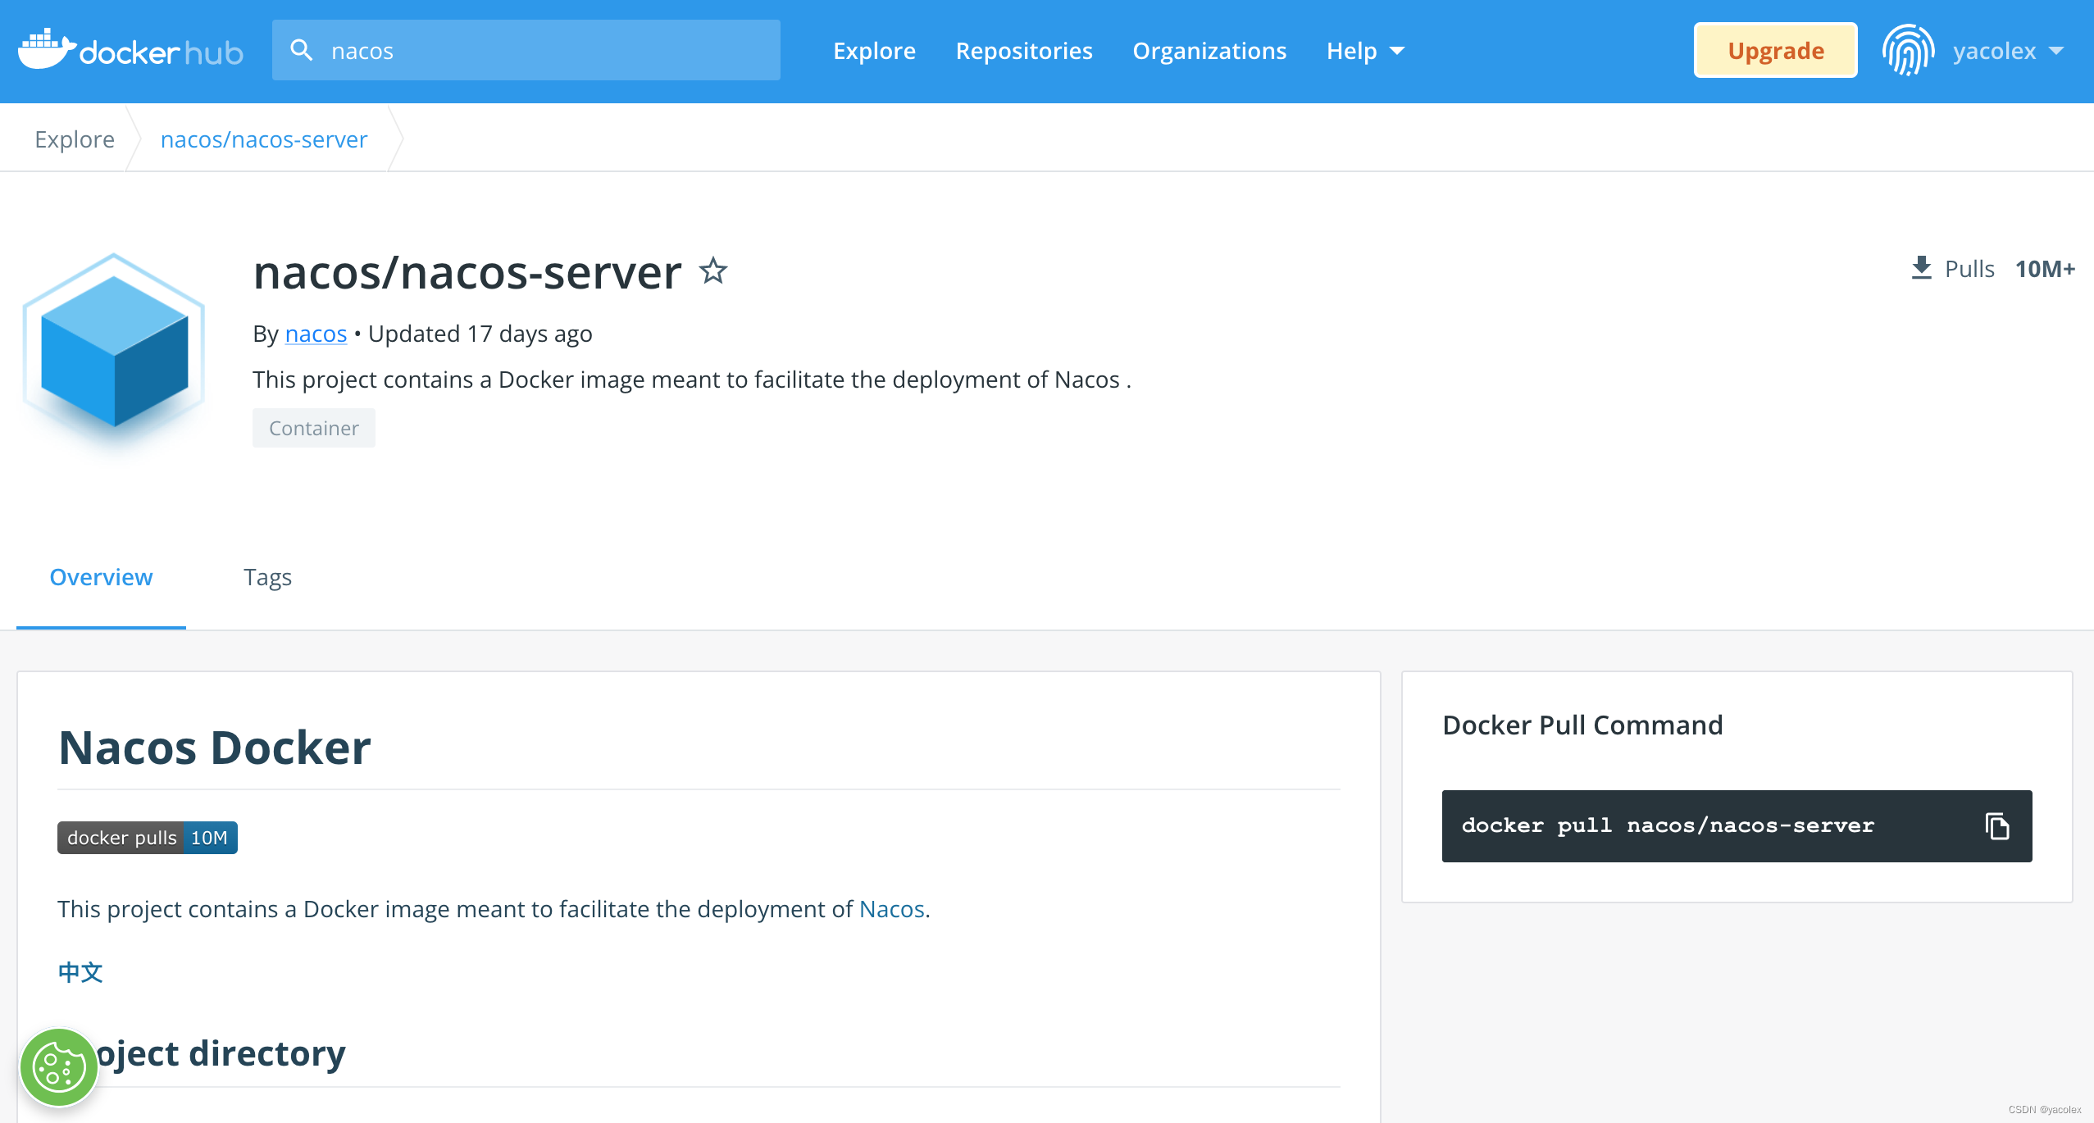
Task: Go to Organizations page
Action: click(1209, 51)
